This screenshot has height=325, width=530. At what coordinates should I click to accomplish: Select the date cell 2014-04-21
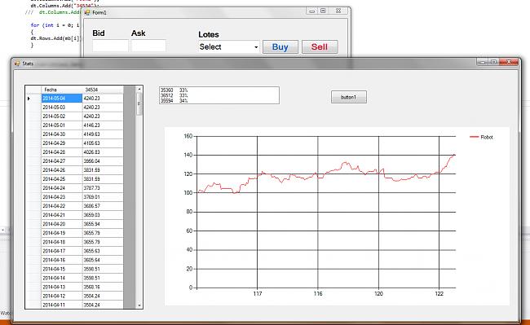click(x=61, y=215)
